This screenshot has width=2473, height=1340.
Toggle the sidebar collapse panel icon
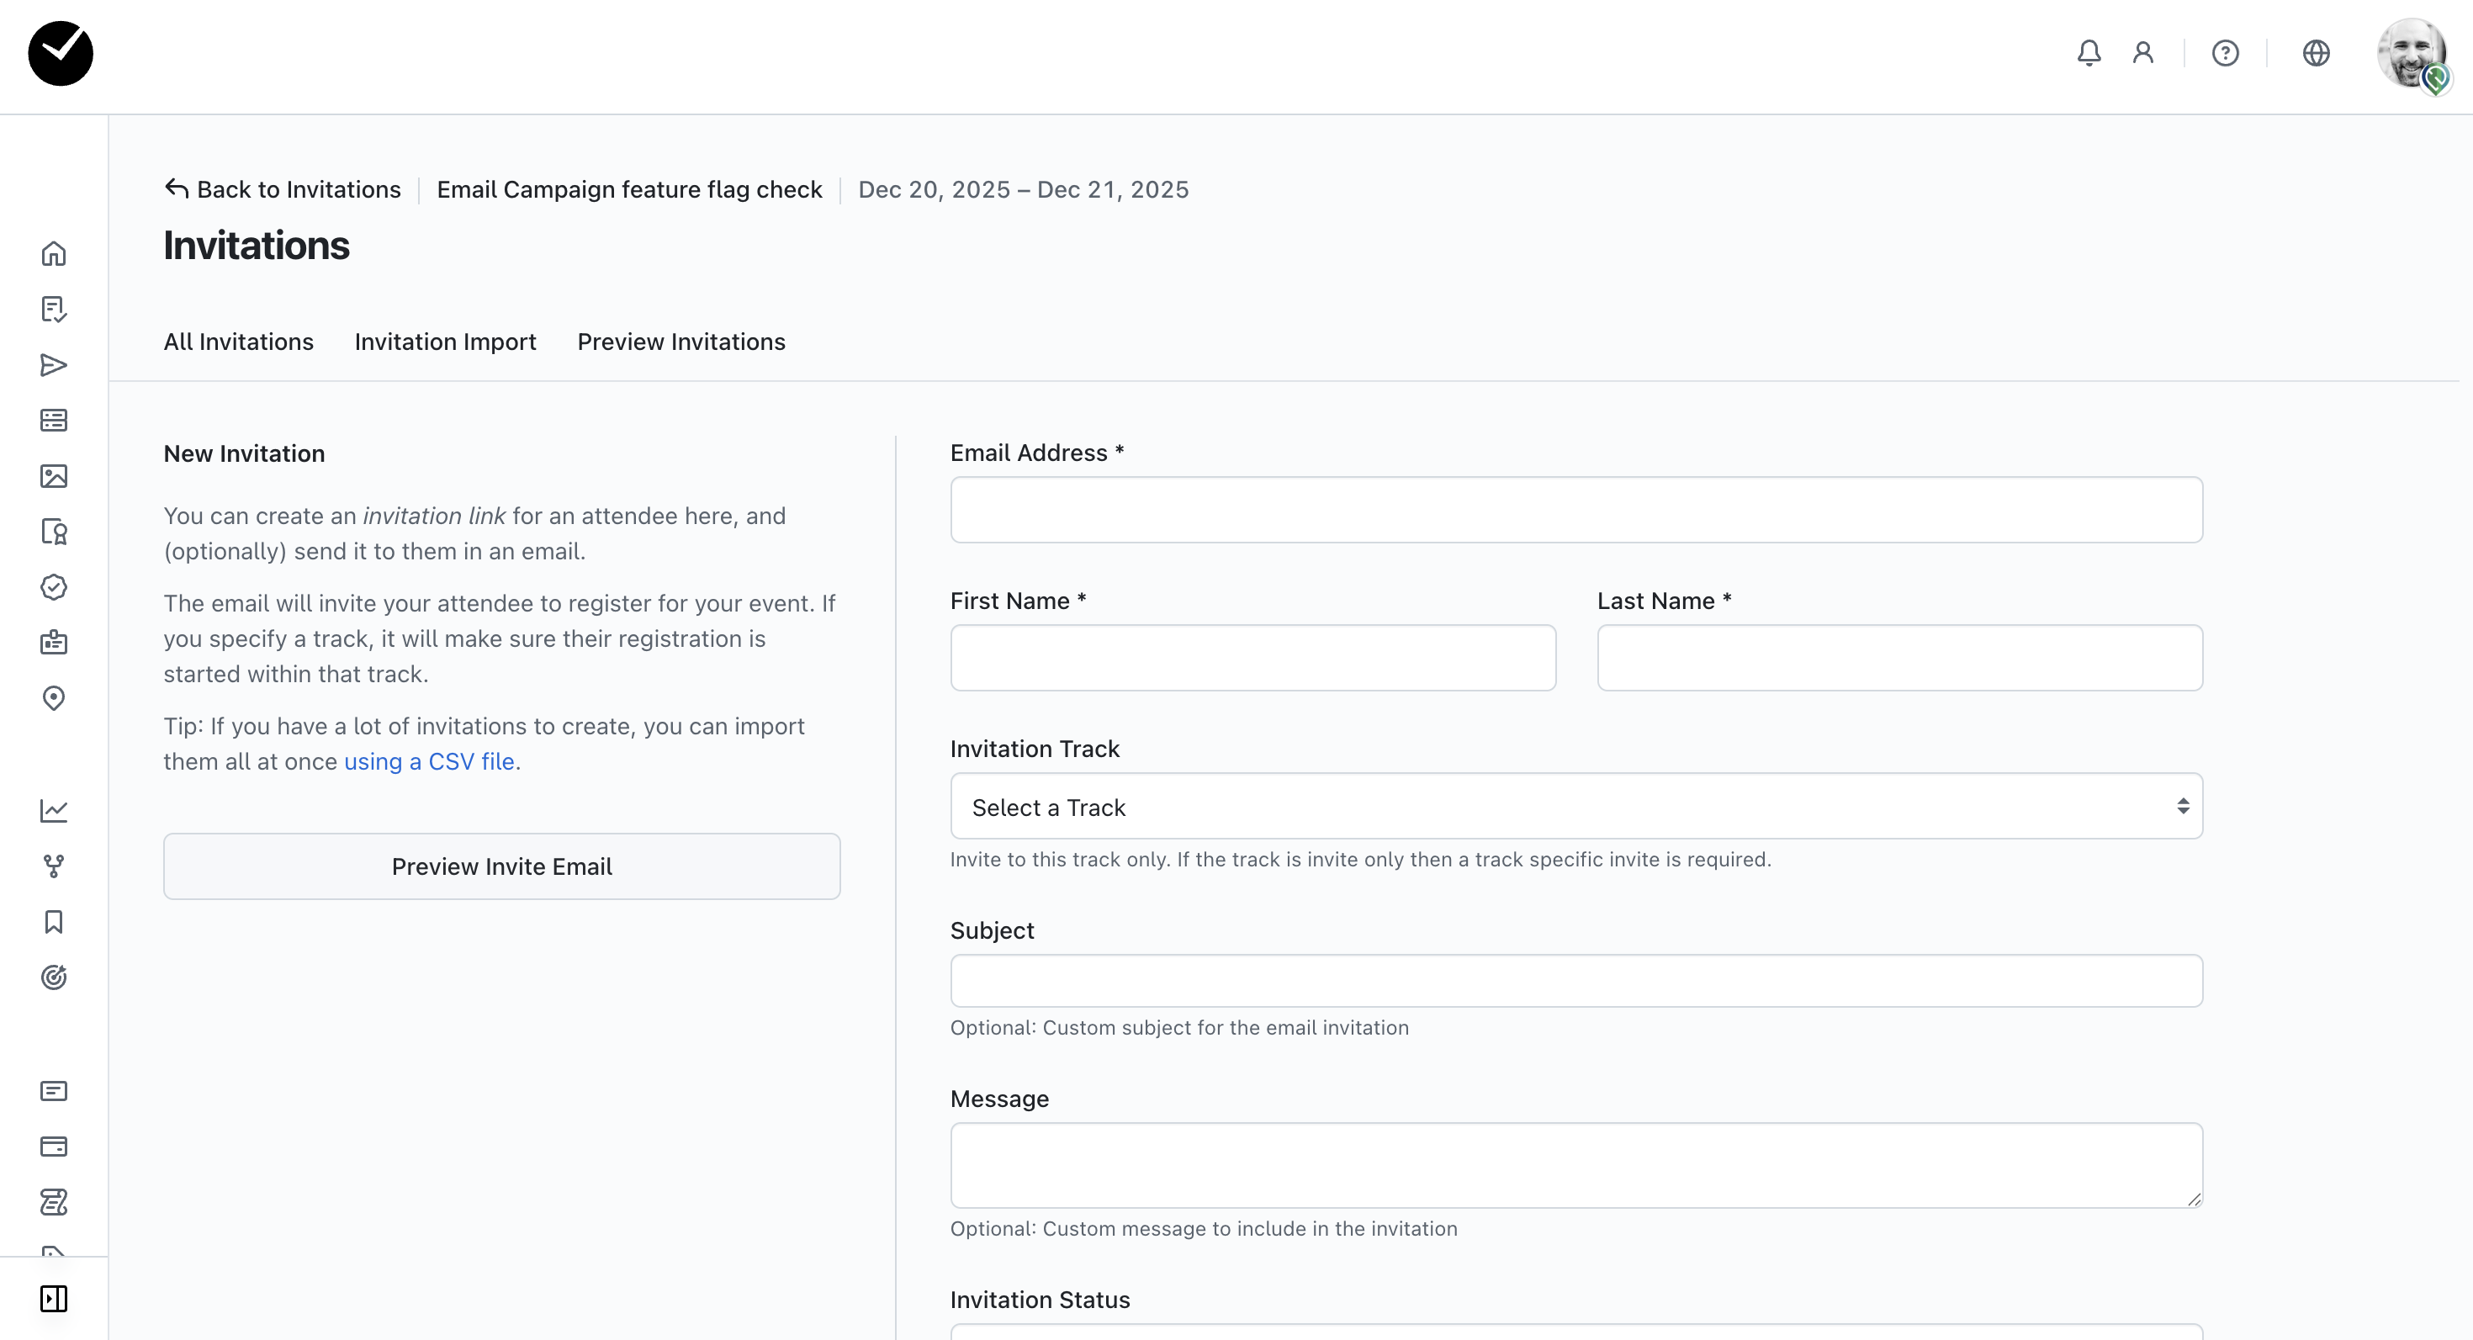coord(54,1299)
